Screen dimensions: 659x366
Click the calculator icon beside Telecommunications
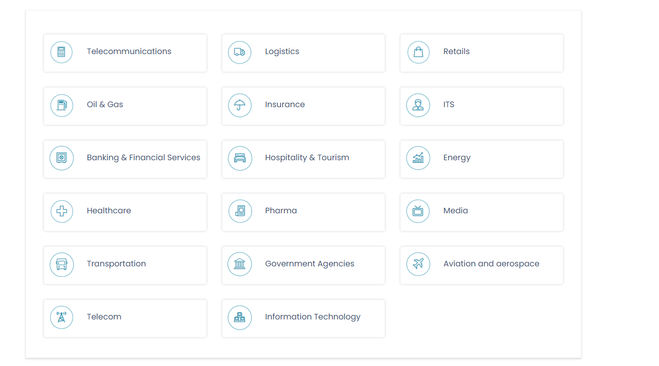[62, 52]
